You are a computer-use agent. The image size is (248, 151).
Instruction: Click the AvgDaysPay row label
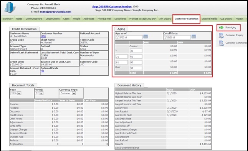point(16,144)
